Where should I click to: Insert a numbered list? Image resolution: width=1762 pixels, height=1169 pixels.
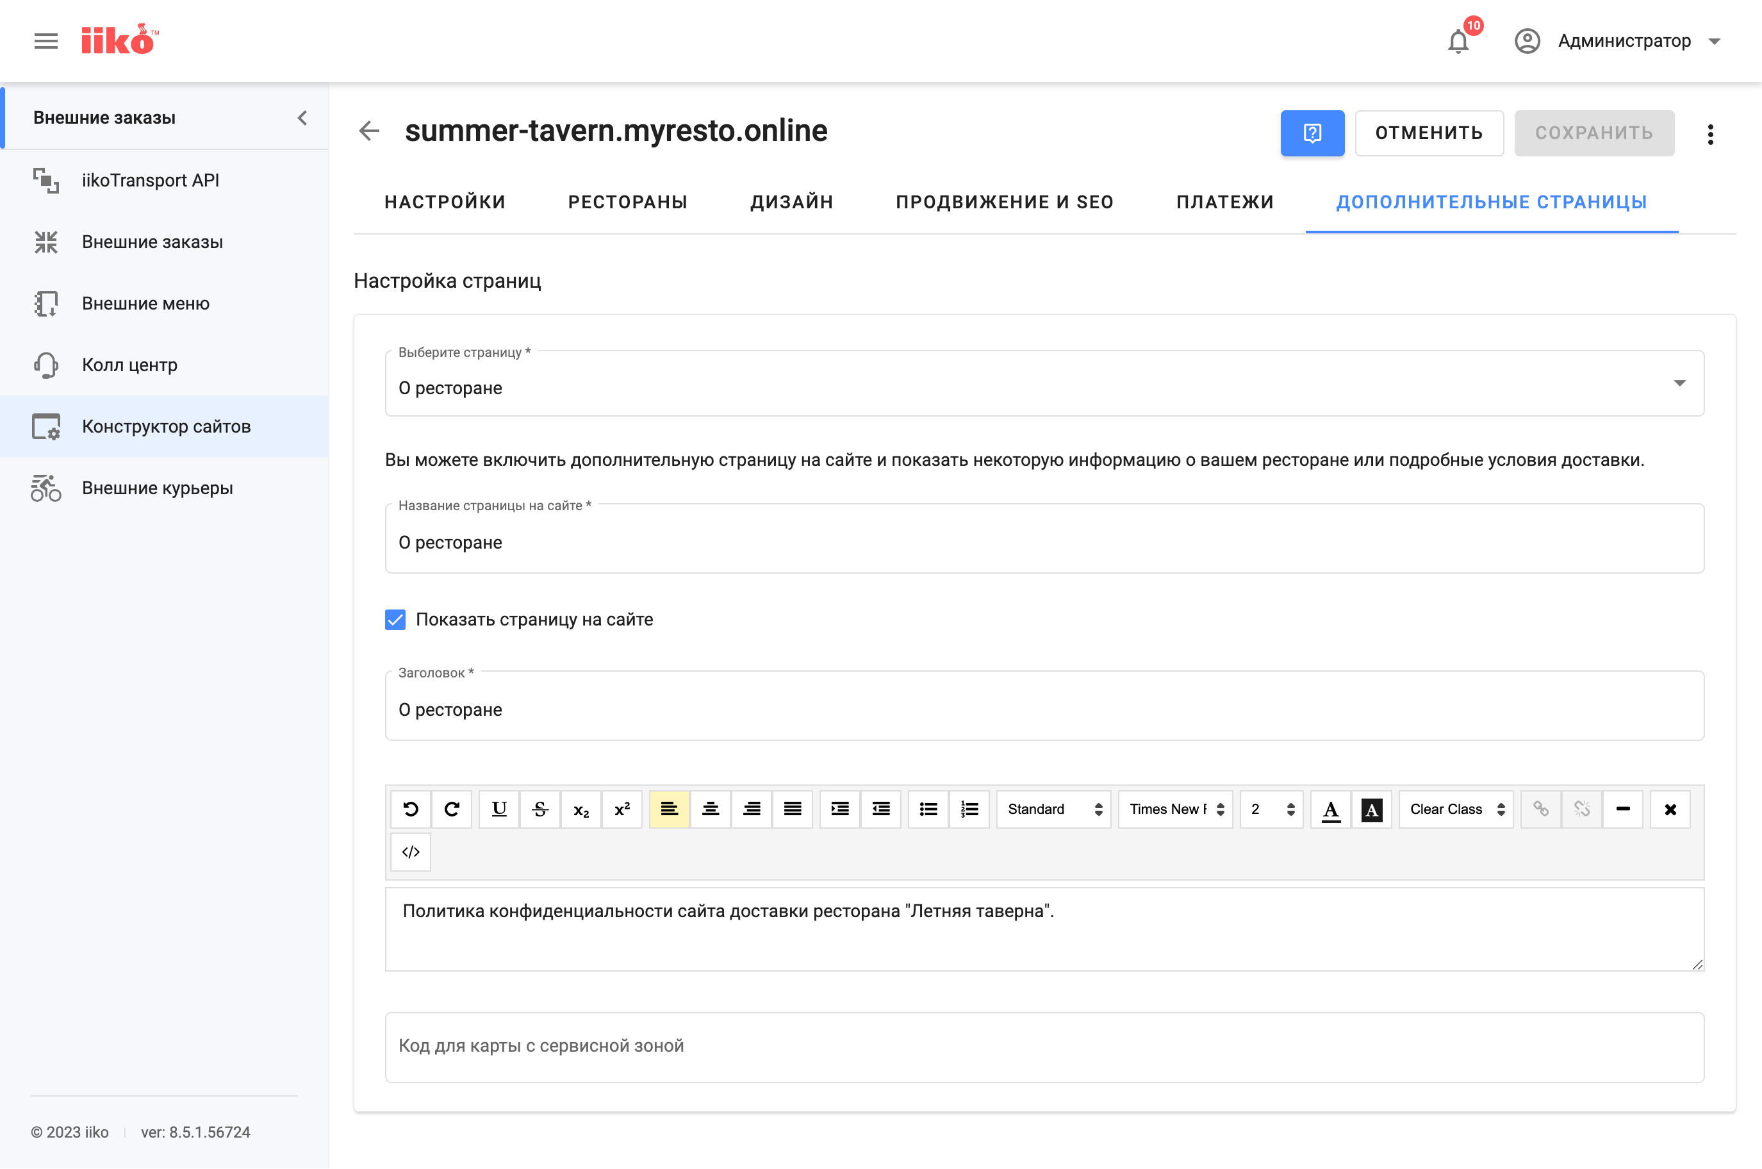coord(969,809)
